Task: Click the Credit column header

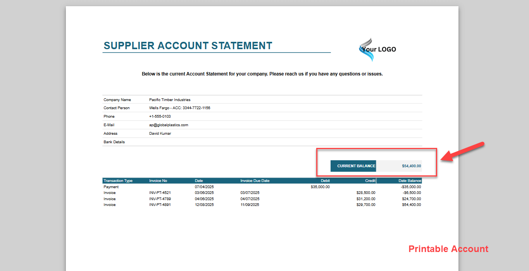Action: coord(370,181)
